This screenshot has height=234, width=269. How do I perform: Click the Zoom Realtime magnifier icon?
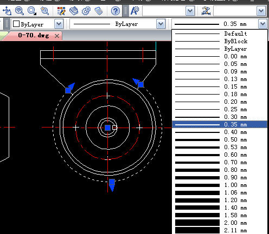20,11
